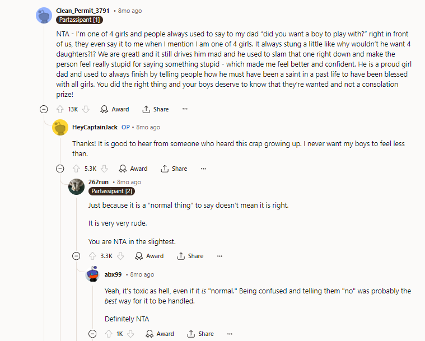Upvote HeyCaptainJack's reply
The width and height of the screenshot is (425, 341).
(x=76, y=169)
